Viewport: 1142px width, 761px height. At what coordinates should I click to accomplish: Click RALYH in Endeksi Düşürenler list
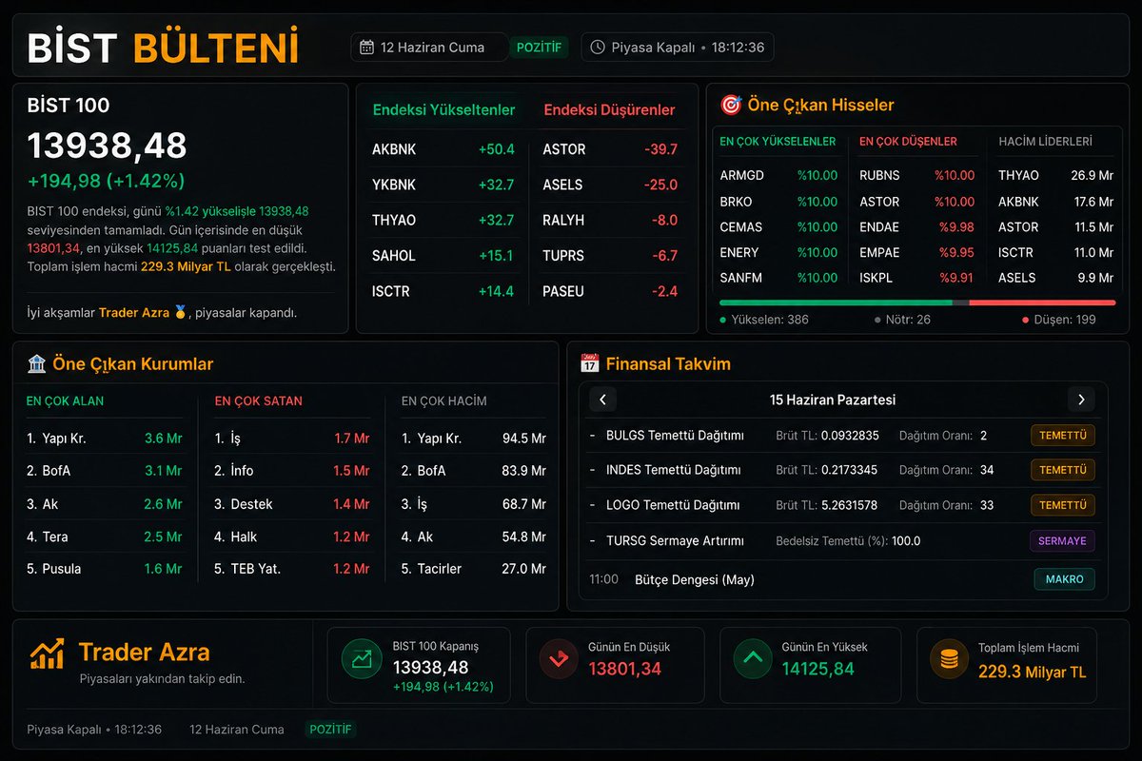pos(563,221)
